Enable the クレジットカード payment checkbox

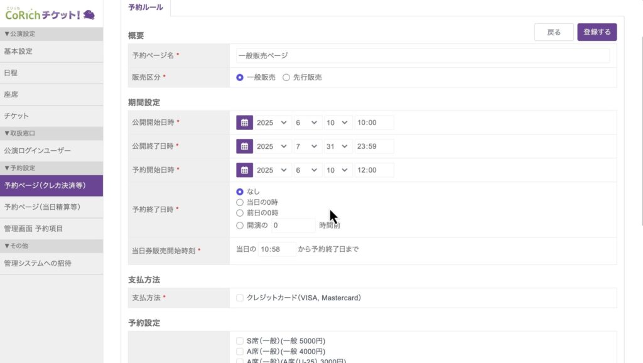[x=240, y=298]
